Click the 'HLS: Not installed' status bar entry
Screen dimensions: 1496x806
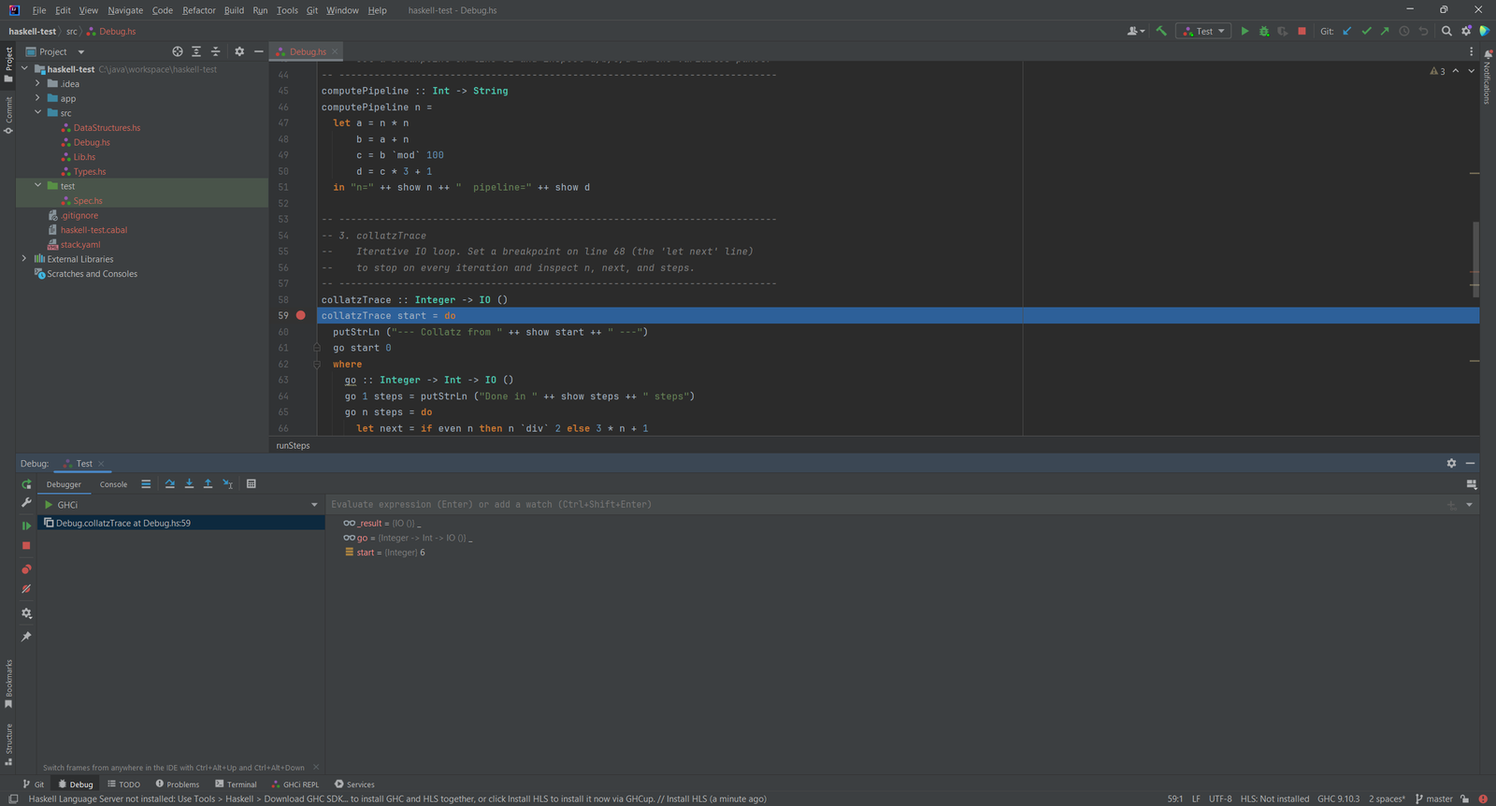tap(1274, 799)
